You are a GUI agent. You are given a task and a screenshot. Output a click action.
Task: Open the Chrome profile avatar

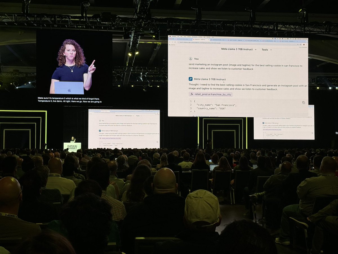tap(304, 44)
